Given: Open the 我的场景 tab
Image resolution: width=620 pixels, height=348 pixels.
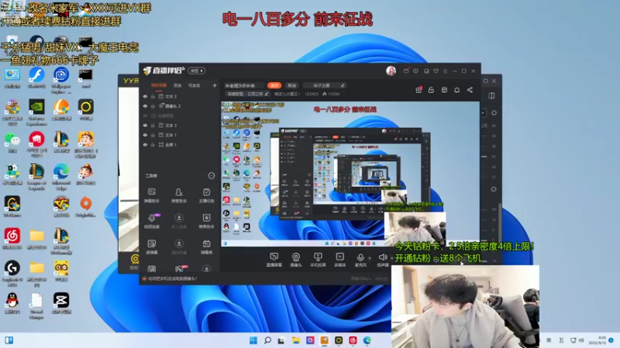Looking at the screenshot, I should 159,85.
